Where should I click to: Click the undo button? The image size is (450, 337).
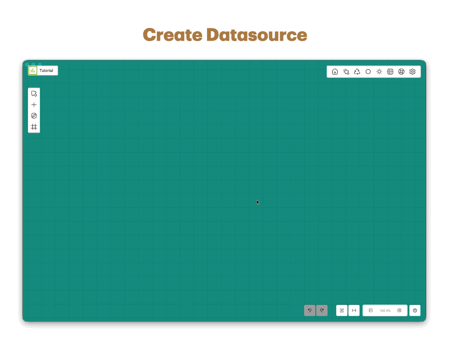tap(310, 310)
